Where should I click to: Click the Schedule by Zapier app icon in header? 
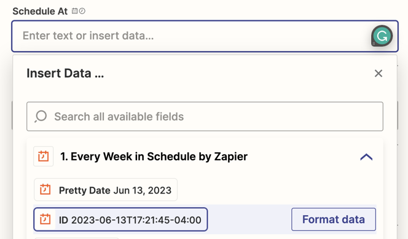pos(44,156)
